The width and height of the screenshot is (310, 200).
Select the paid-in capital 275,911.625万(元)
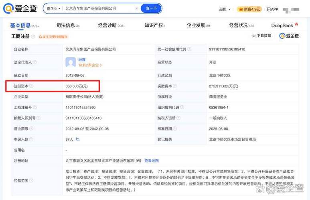click(224, 86)
